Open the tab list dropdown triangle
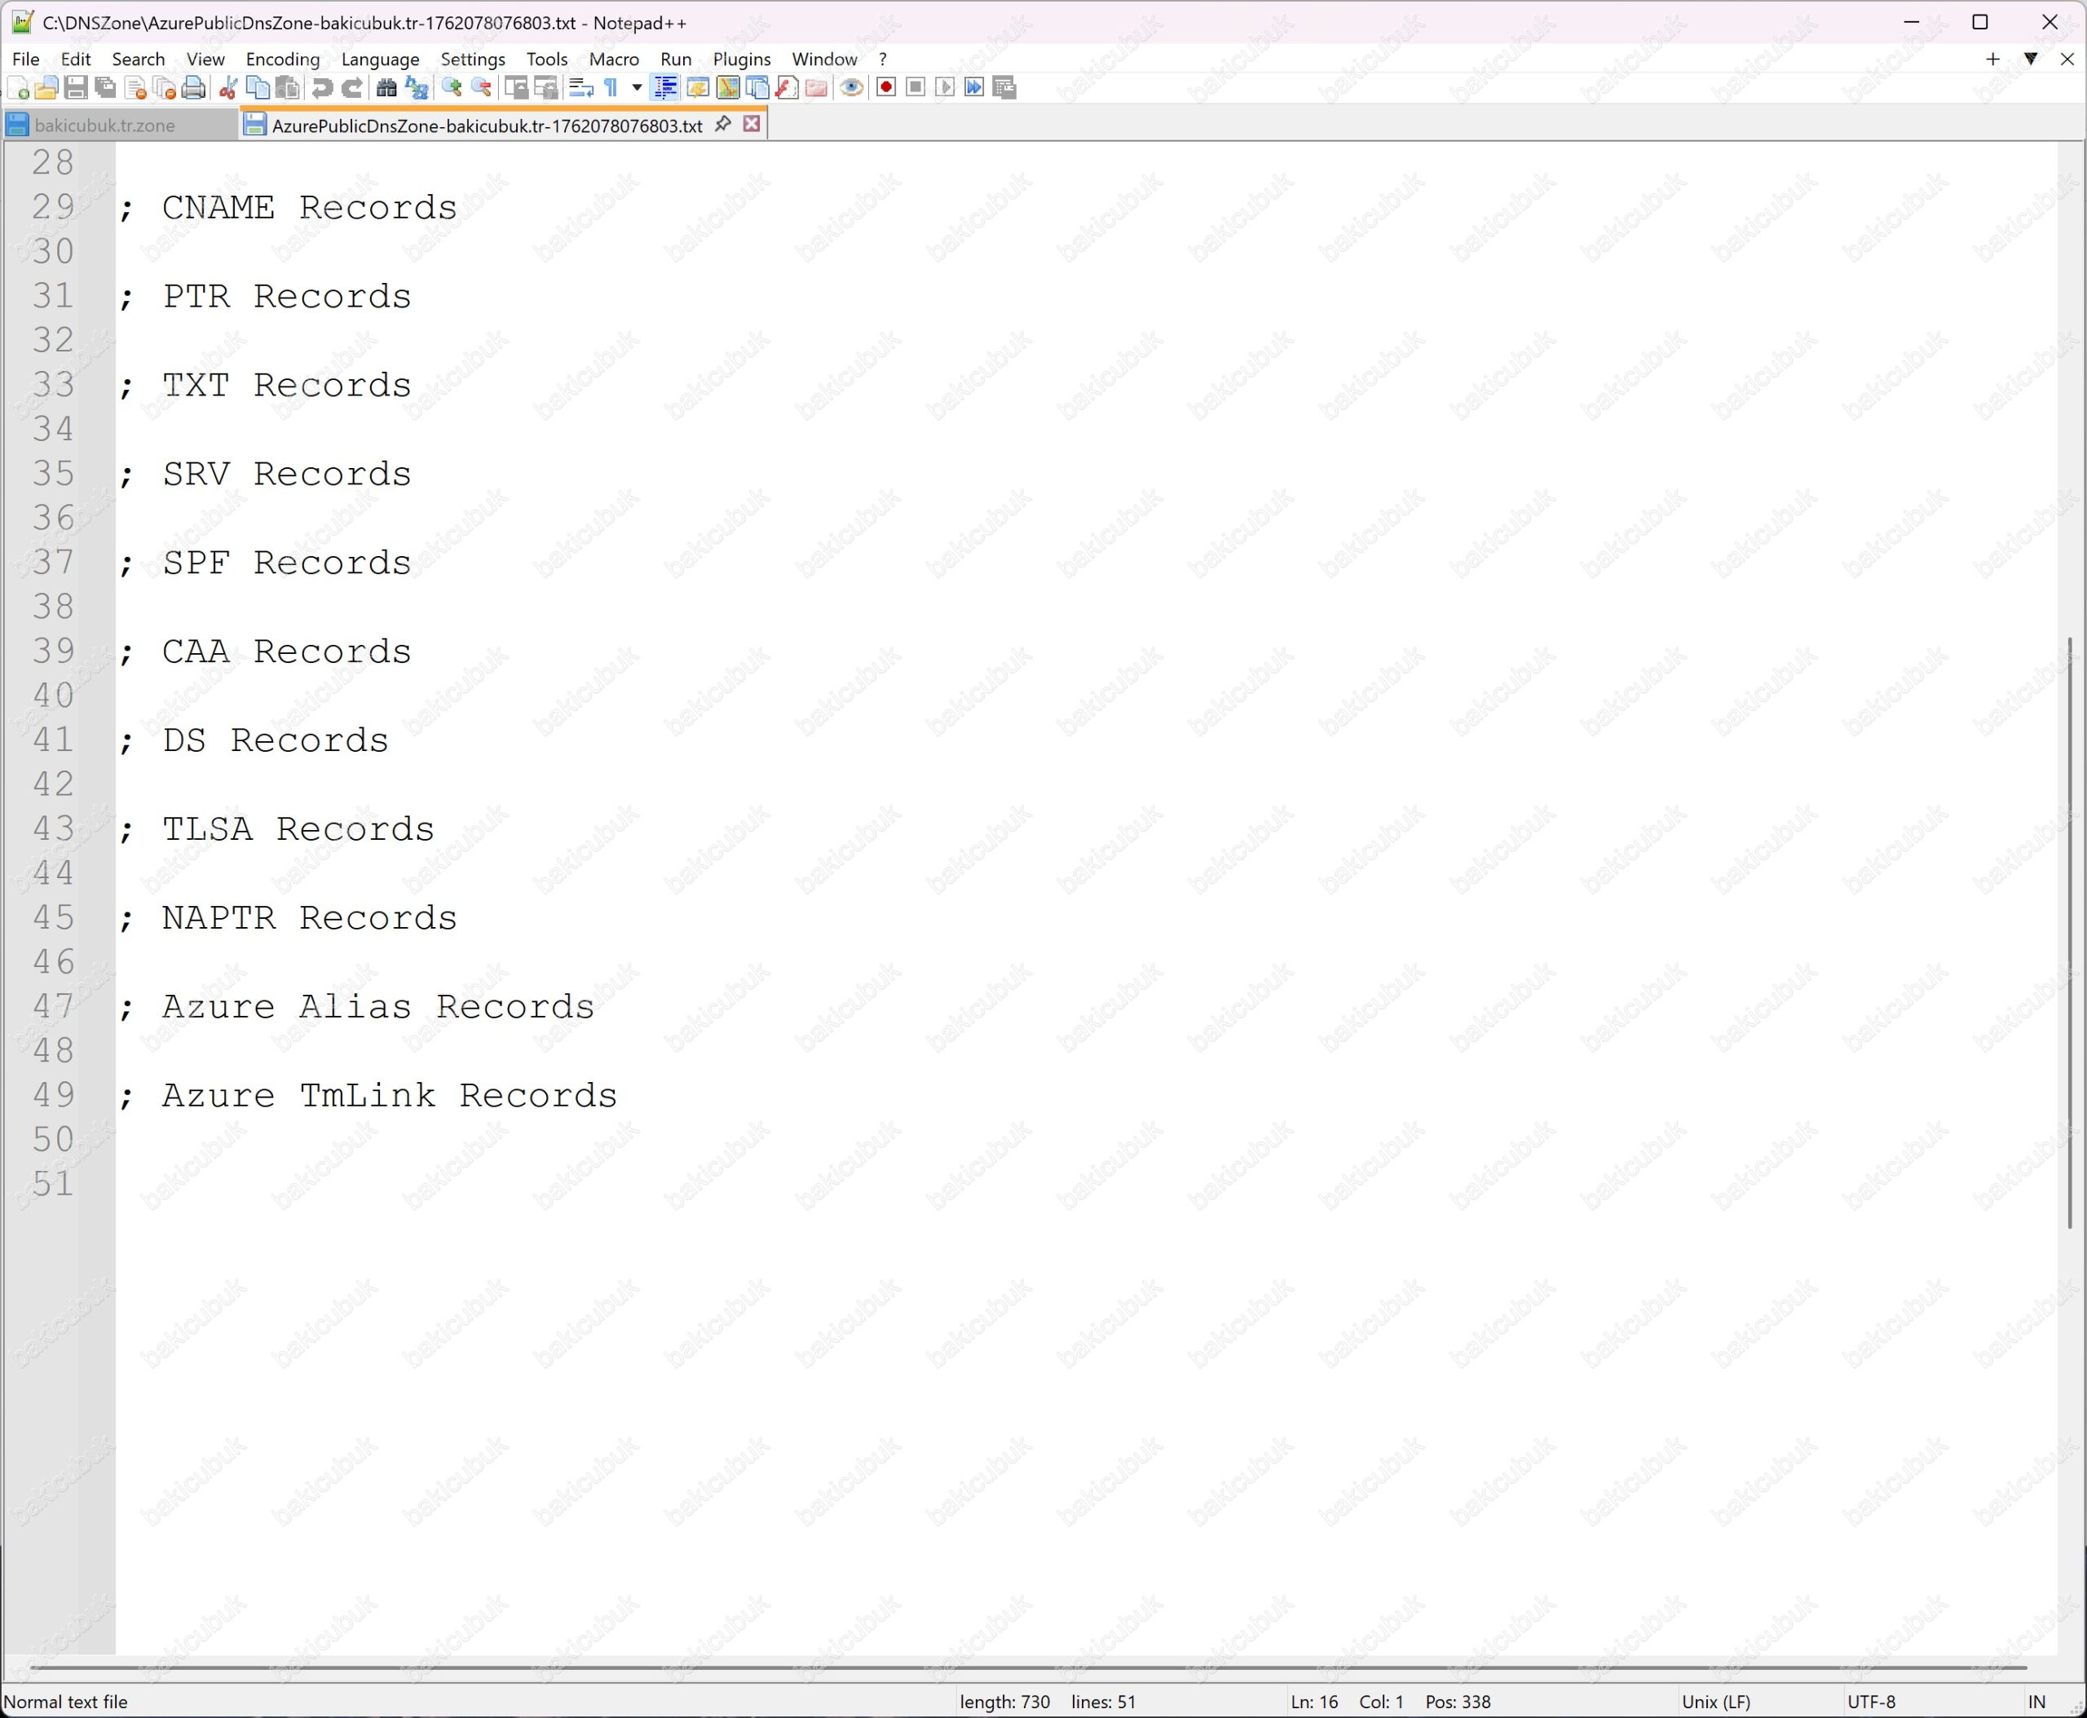Screen dimensions: 2087x1718 pyautogui.click(x=2030, y=60)
